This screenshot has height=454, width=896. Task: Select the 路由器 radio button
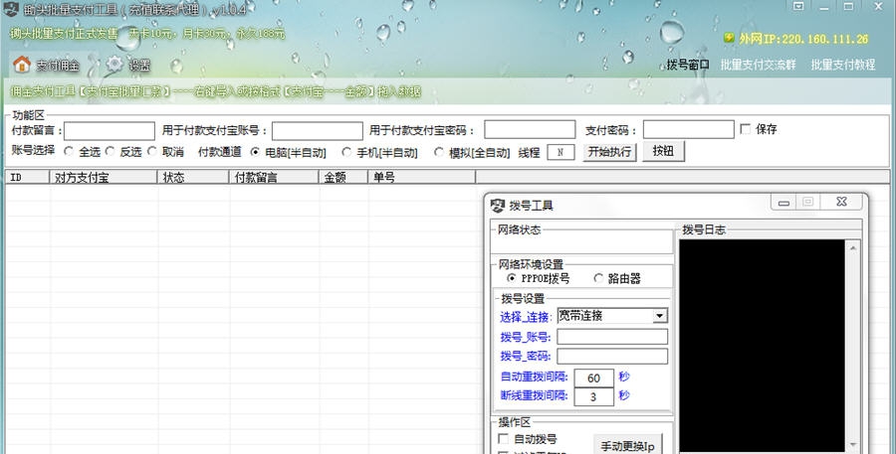pos(598,279)
